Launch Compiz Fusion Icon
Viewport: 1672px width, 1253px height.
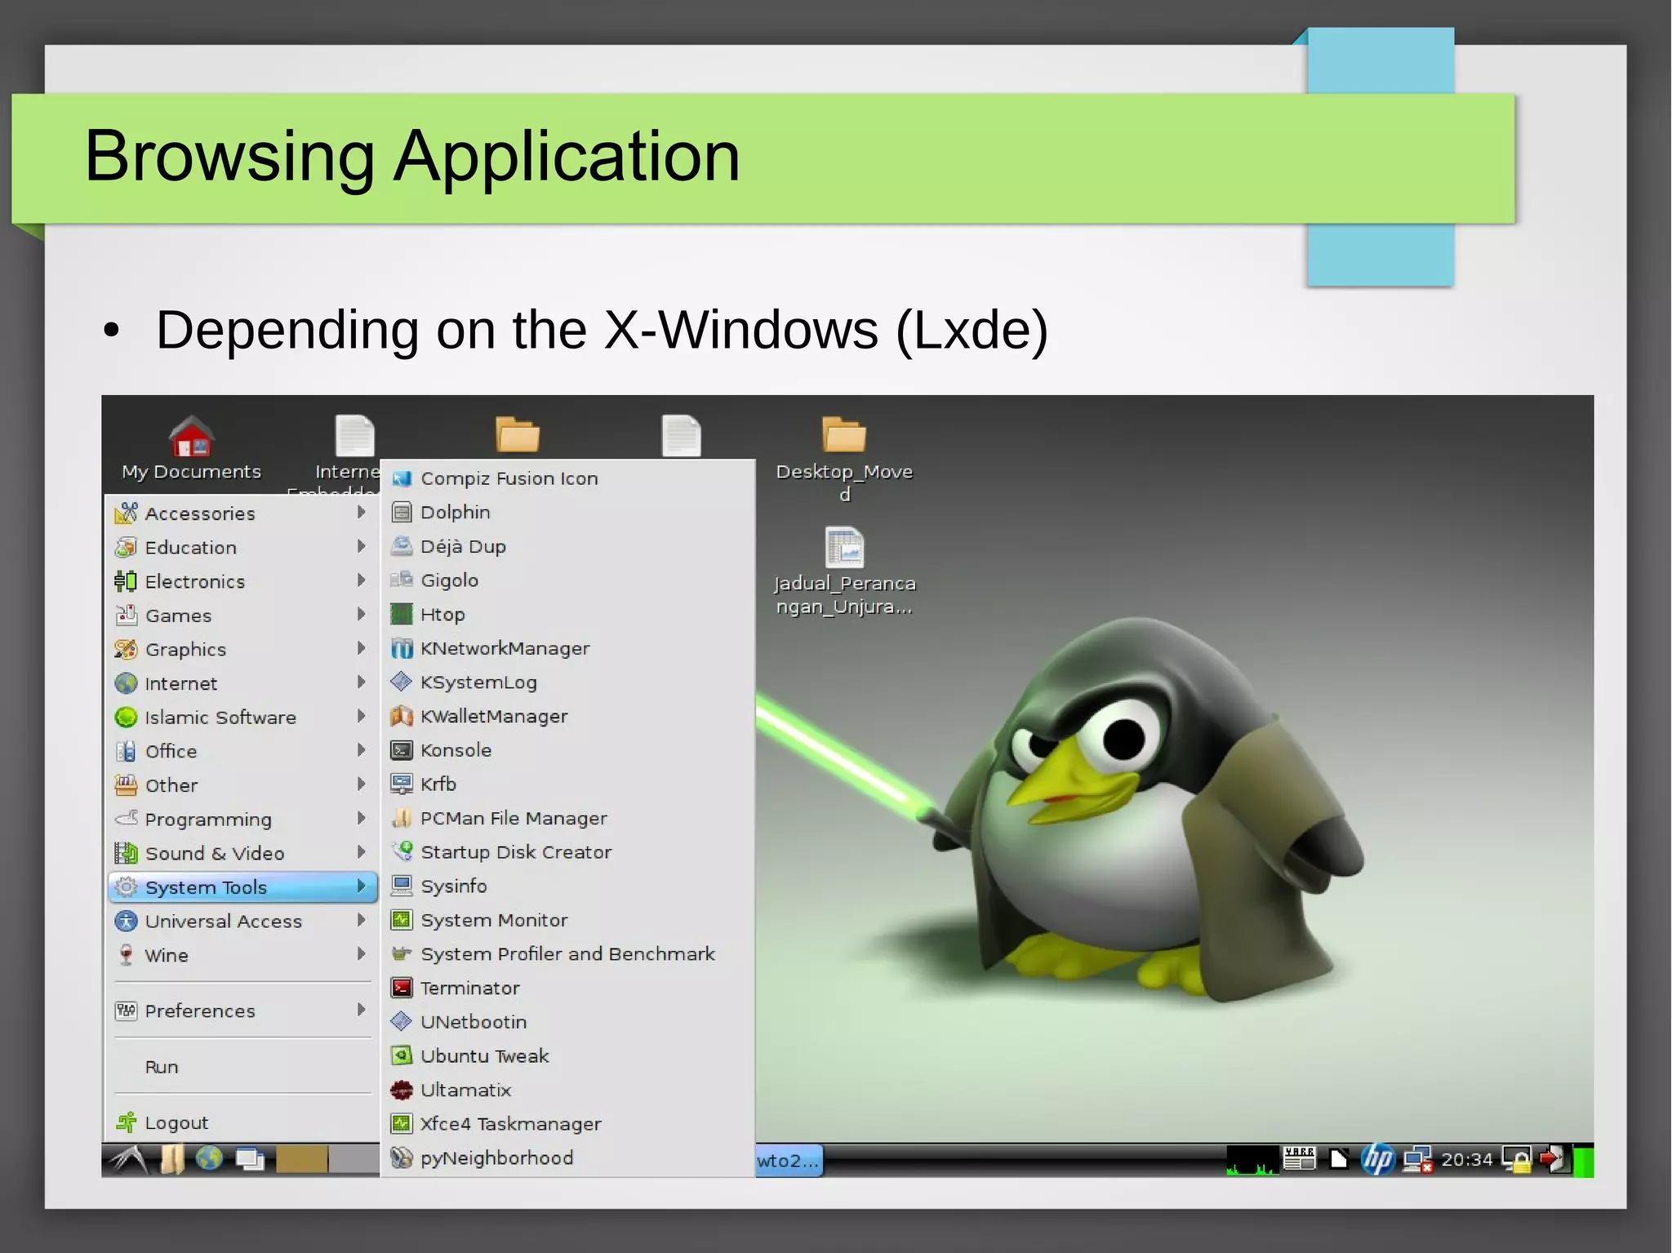click(x=567, y=478)
